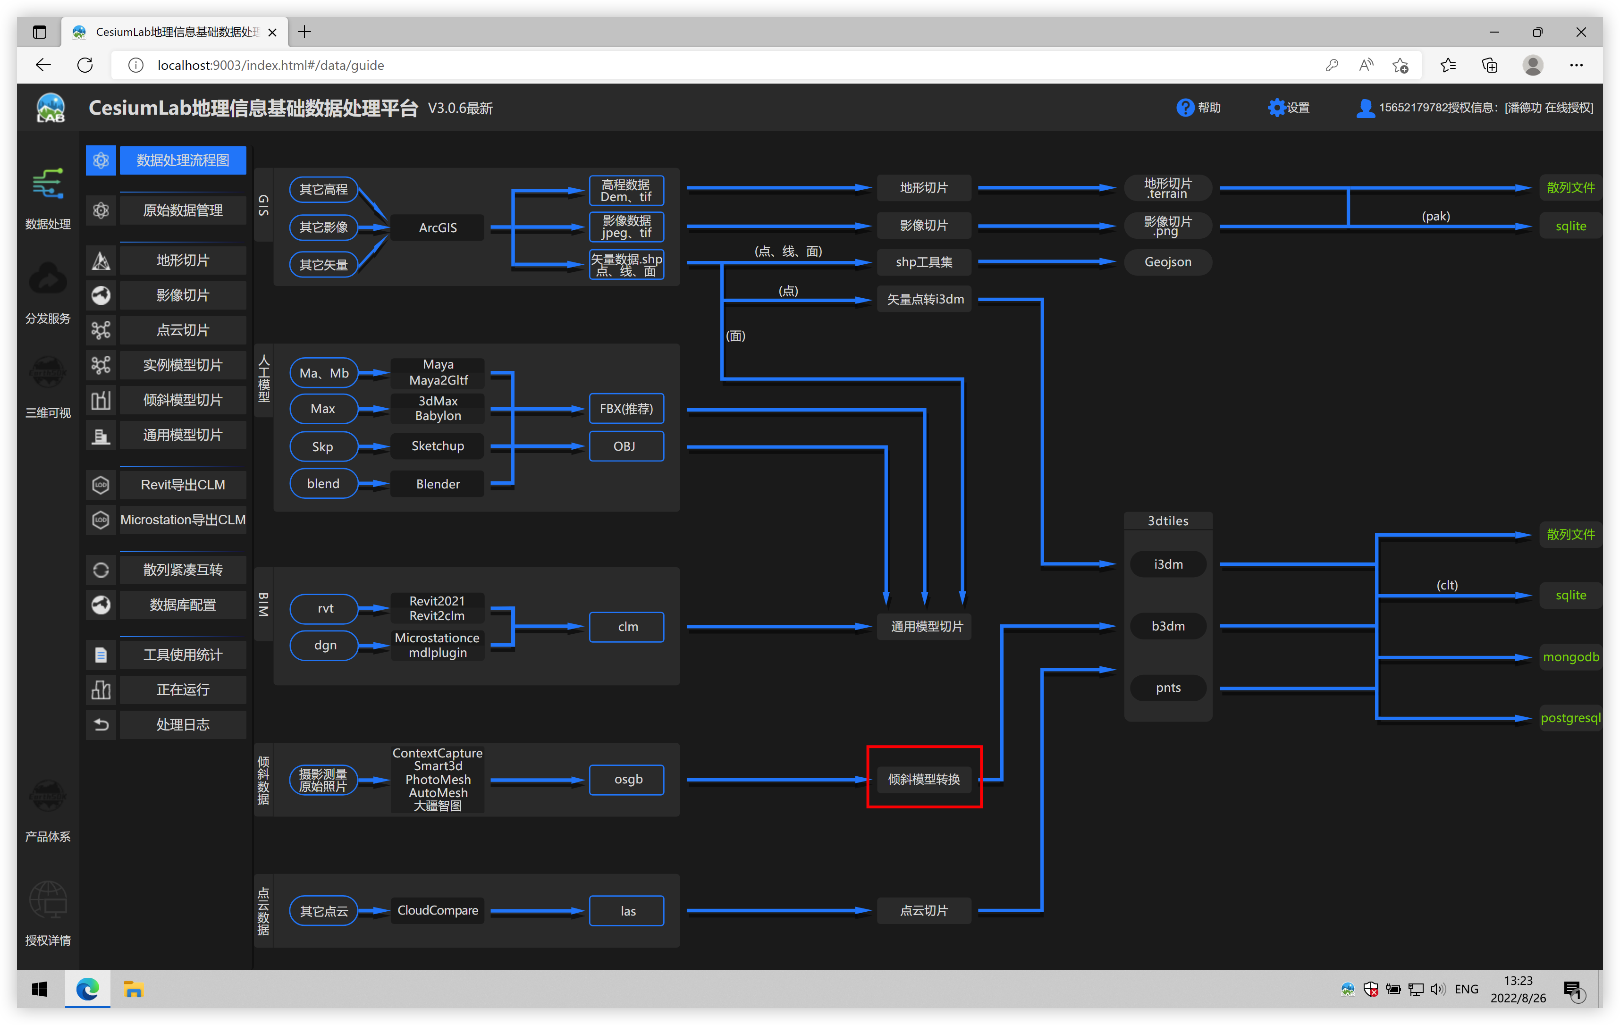Open Revit导出CLM menu entry
The width and height of the screenshot is (1620, 1025).
[x=182, y=485]
